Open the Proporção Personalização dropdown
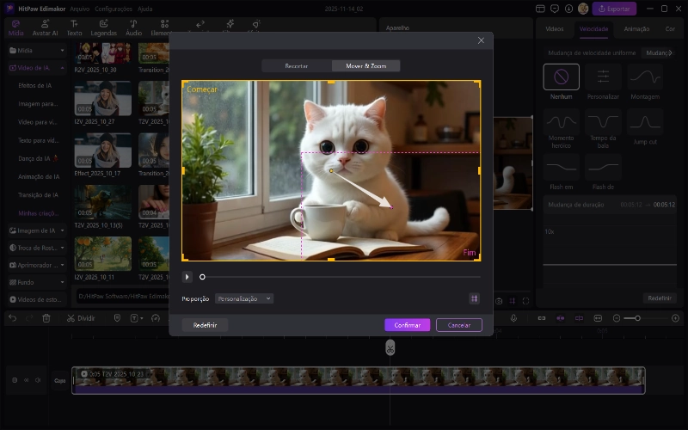688x430 pixels. click(244, 298)
